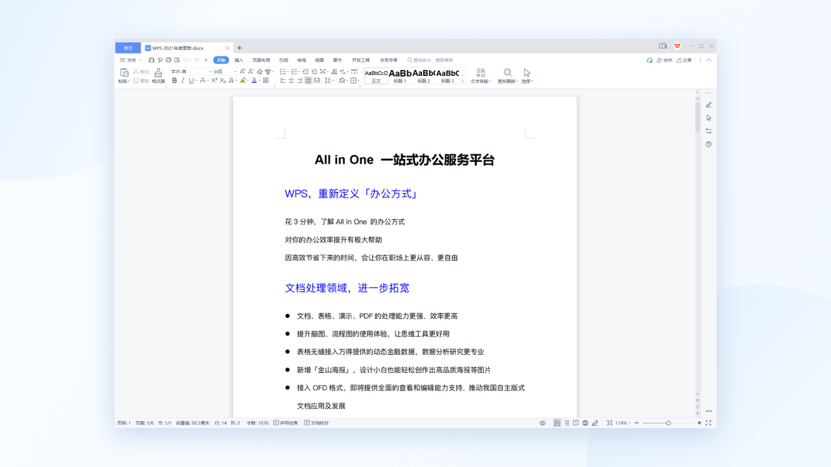Click the 文档校对 proofreading button
The image size is (831, 467).
[x=316, y=423]
